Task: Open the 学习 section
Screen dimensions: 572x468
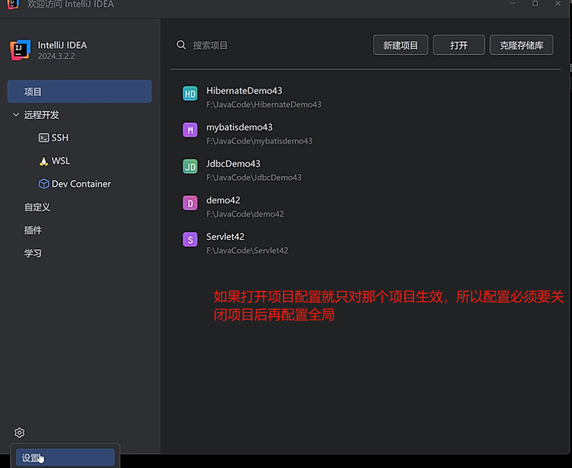Action: click(33, 253)
